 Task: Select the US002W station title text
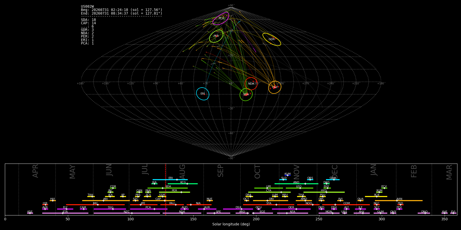(87, 7)
